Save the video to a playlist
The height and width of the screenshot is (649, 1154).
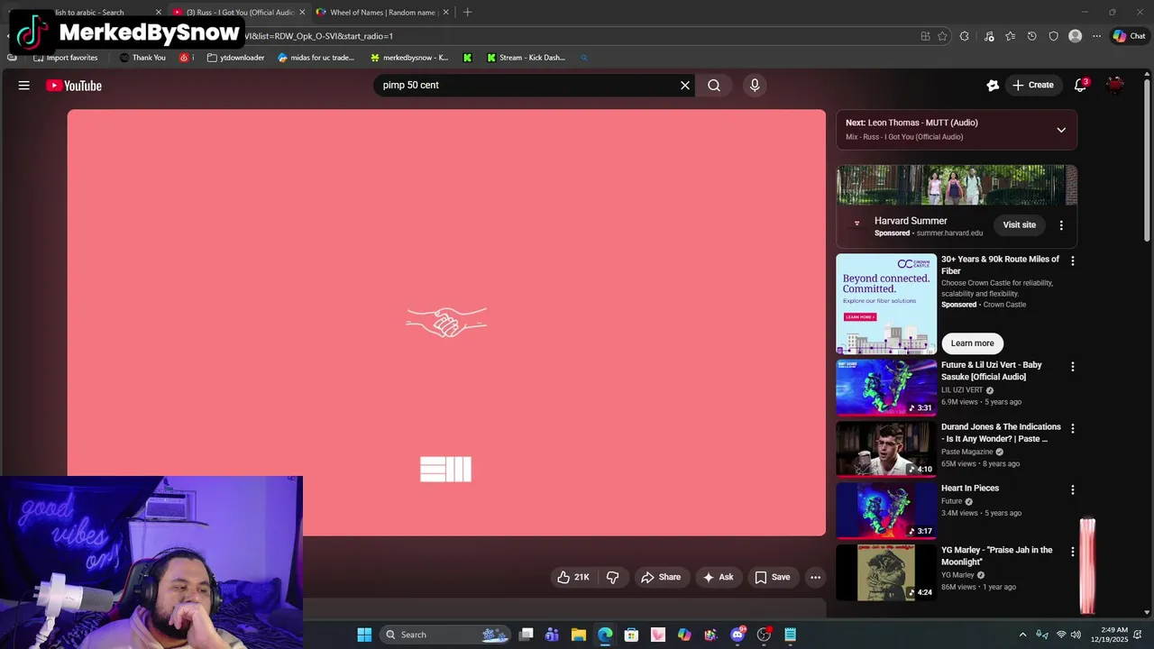point(773,577)
